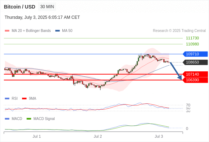Click the MA 20 + Bollinger Bands legend swatch

7,31
